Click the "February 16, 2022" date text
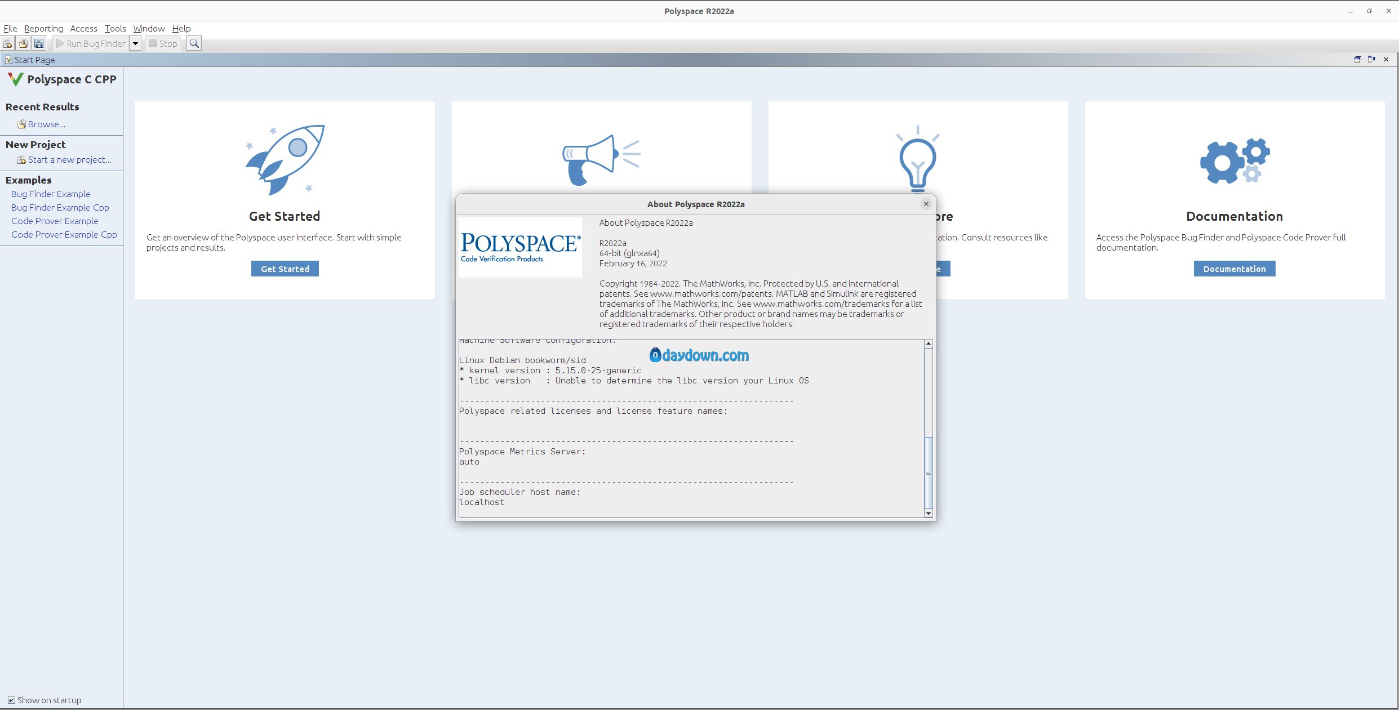The height and width of the screenshot is (710, 1399). click(x=633, y=264)
